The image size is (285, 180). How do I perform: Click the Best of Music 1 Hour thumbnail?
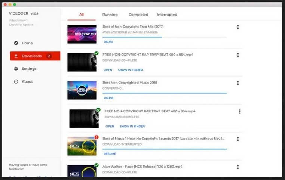coord(82,146)
